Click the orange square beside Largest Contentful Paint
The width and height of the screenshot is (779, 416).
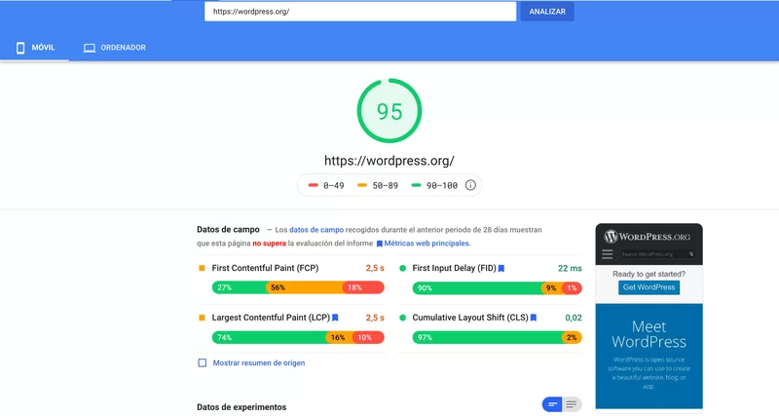[202, 318]
